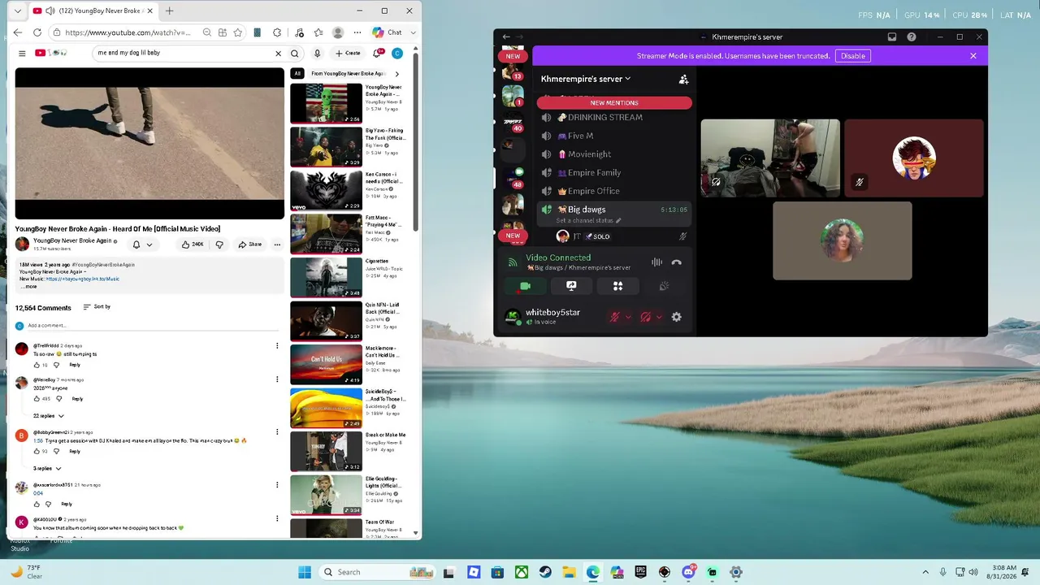Open the Windows Start menu
Viewport: 1040px width, 585px height.
[x=305, y=572]
